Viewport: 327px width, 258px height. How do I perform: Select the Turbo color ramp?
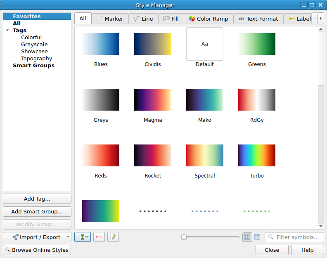[257, 155]
